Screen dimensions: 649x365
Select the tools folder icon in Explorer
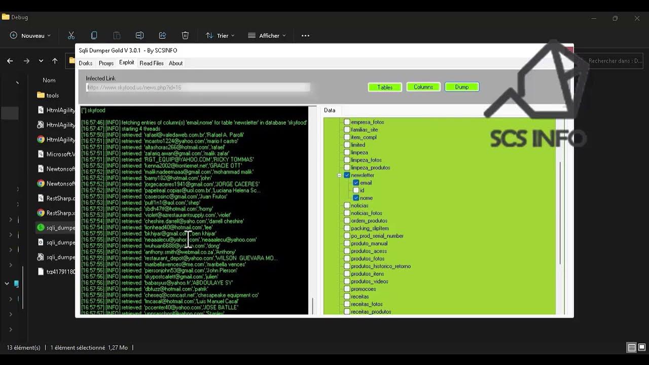(41, 95)
